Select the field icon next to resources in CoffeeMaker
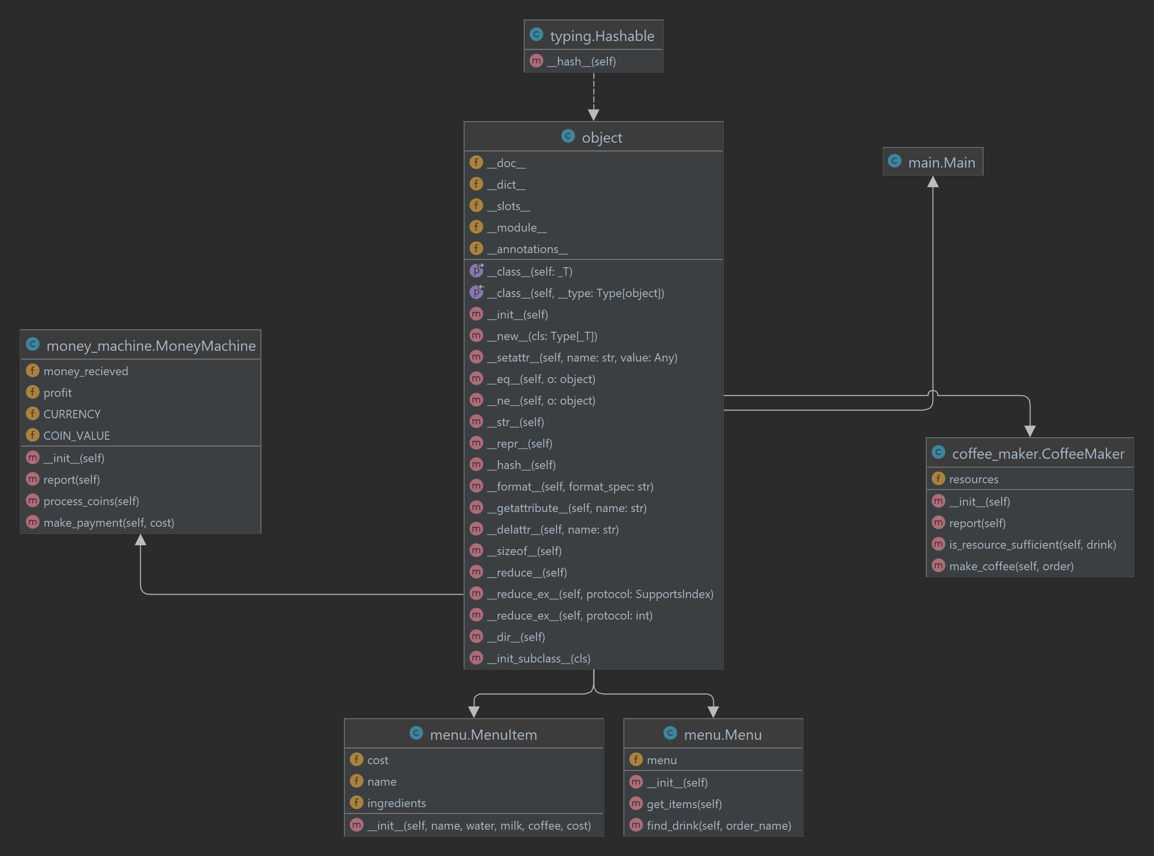The width and height of the screenshot is (1154, 856). tap(938, 479)
